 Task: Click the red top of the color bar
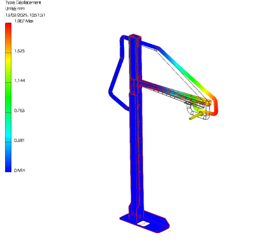pos(8,26)
